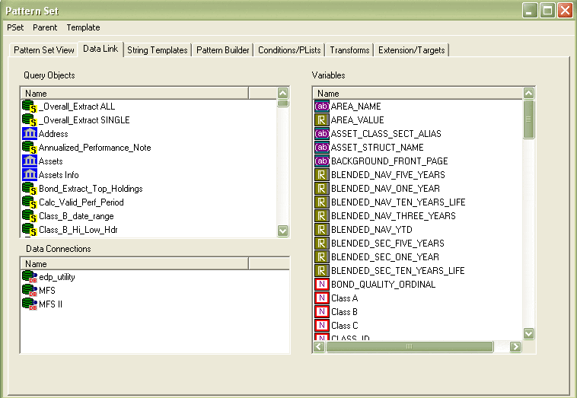Click Query Objects scroll up arrow
The height and width of the screenshot is (398, 577).
[282, 93]
